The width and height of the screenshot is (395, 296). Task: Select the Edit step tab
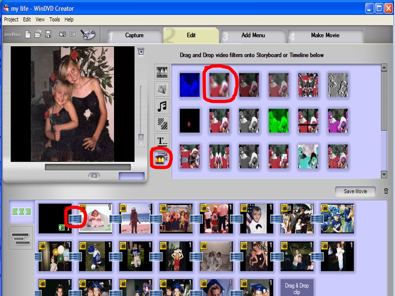click(x=191, y=35)
